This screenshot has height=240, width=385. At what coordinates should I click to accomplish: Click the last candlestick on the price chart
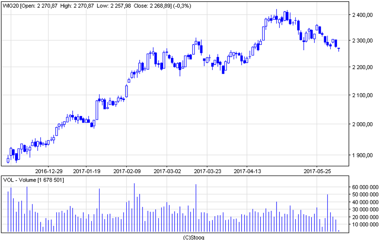tap(339, 49)
